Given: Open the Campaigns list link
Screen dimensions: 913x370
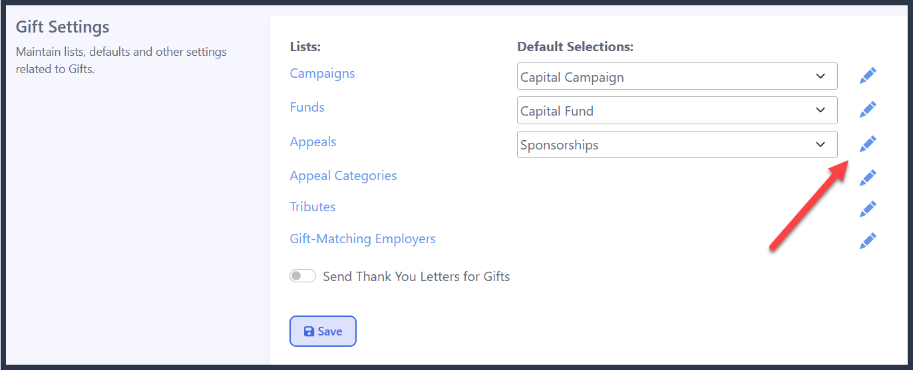Looking at the screenshot, I should [x=322, y=73].
